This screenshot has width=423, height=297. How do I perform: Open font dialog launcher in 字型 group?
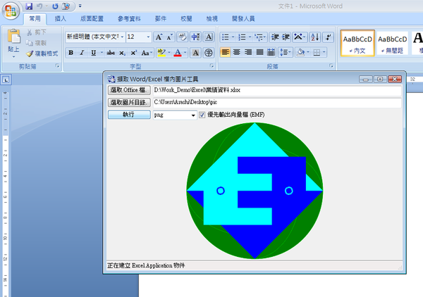pyautogui.click(x=211, y=65)
